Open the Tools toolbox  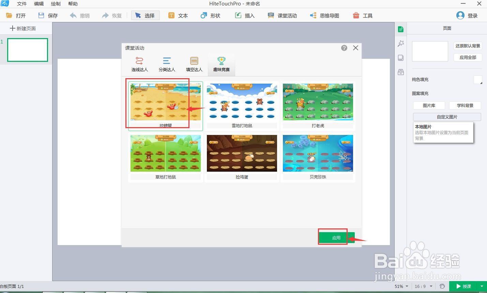(363, 16)
